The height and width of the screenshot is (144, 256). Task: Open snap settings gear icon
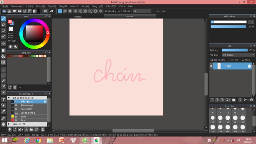point(100,11)
